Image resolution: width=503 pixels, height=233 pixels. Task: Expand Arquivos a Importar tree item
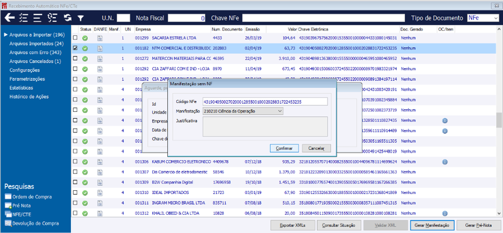point(6,35)
